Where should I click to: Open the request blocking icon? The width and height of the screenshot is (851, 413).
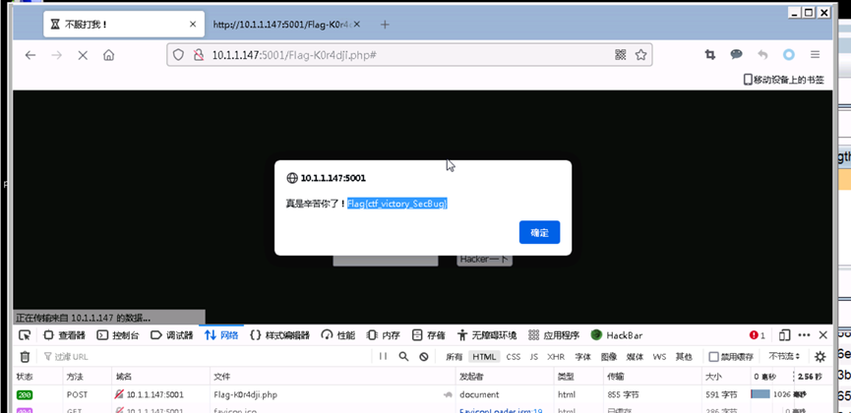pos(424,357)
